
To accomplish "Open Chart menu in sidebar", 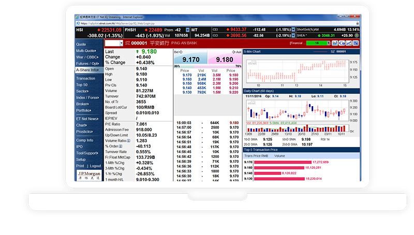I will 82,125.
